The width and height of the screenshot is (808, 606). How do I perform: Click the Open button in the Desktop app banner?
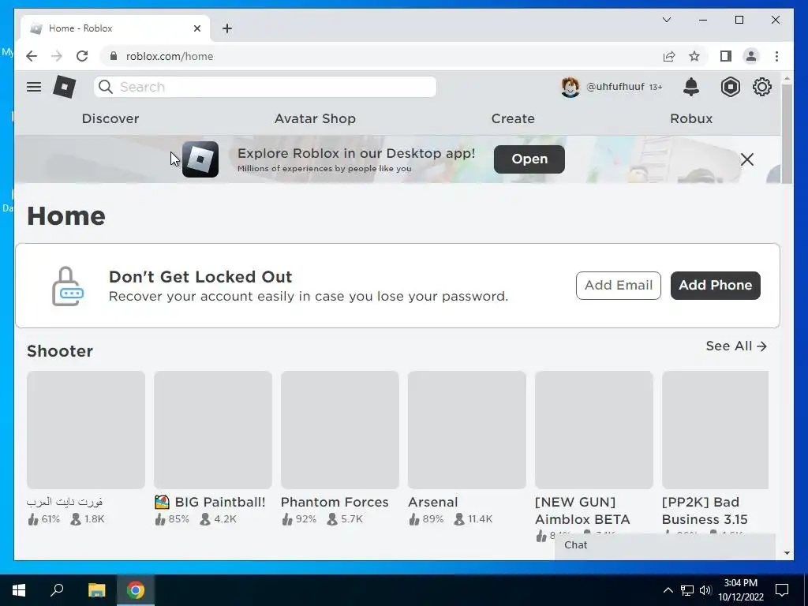pyautogui.click(x=529, y=159)
